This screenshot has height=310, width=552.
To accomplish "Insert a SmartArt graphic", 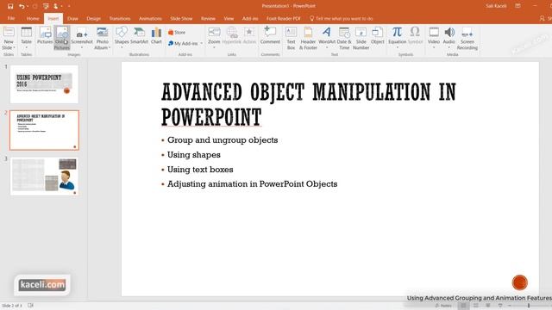I will tap(139, 35).
